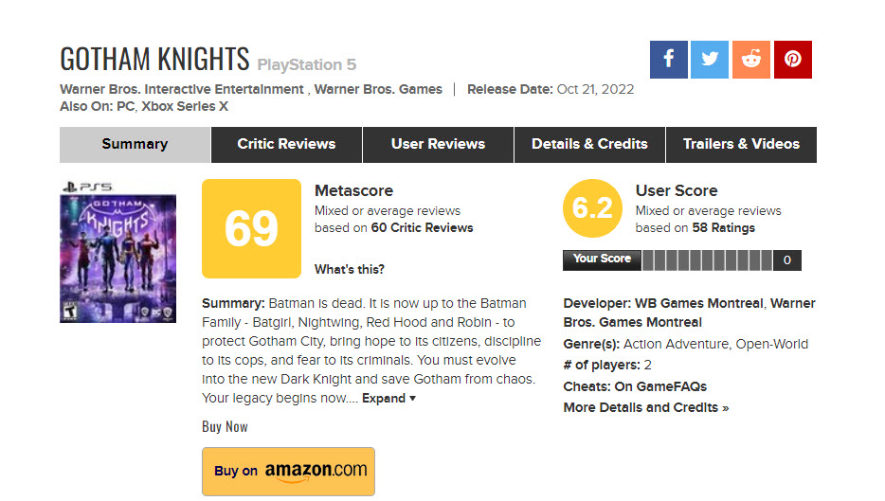Open the Details & Credits tab
The width and height of the screenshot is (885, 501).
click(589, 145)
